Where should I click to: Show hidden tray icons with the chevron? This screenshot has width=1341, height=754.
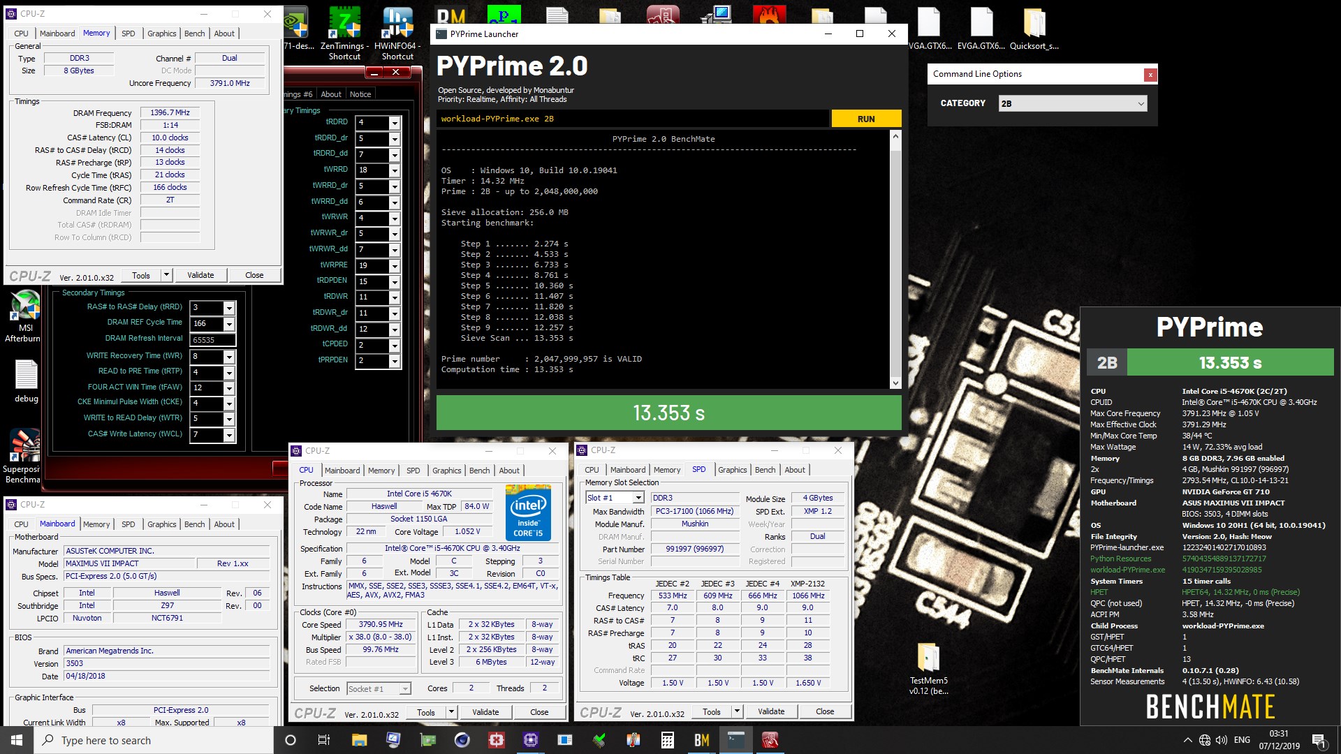pyautogui.click(x=1187, y=740)
